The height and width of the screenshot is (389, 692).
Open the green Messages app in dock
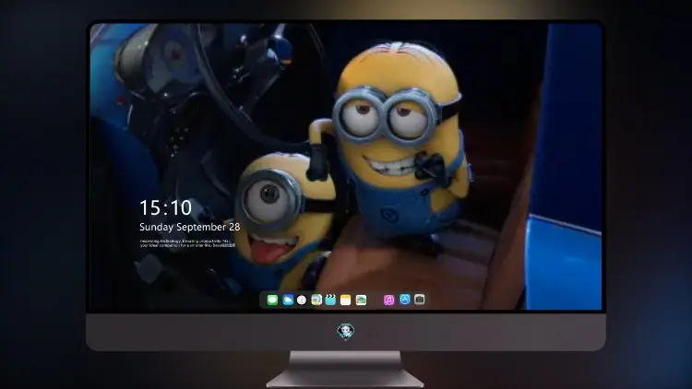pos(272,300)
